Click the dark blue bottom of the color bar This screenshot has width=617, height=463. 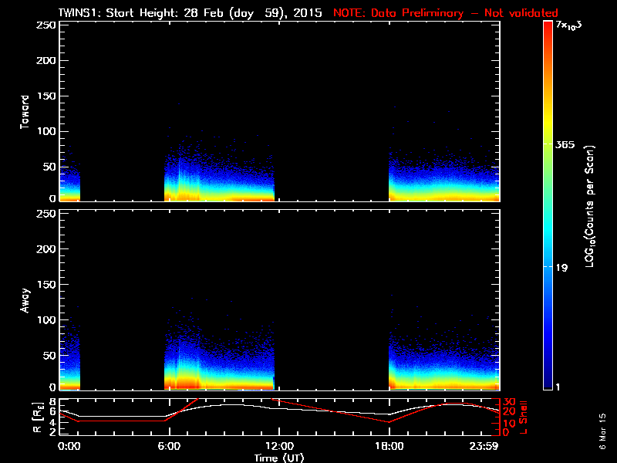[548, 386]
